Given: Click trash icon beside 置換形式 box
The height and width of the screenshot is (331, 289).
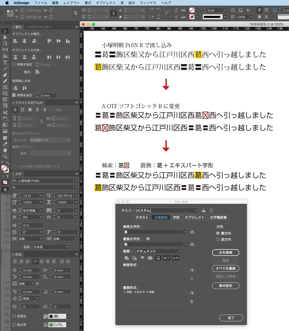Looking at the screenshot, I should [x=192, y=302].
